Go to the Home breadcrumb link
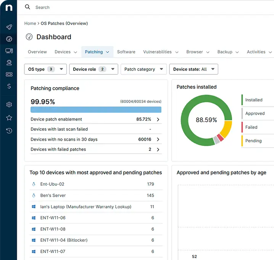The image size is (274, 260). (x=30, y=23)
